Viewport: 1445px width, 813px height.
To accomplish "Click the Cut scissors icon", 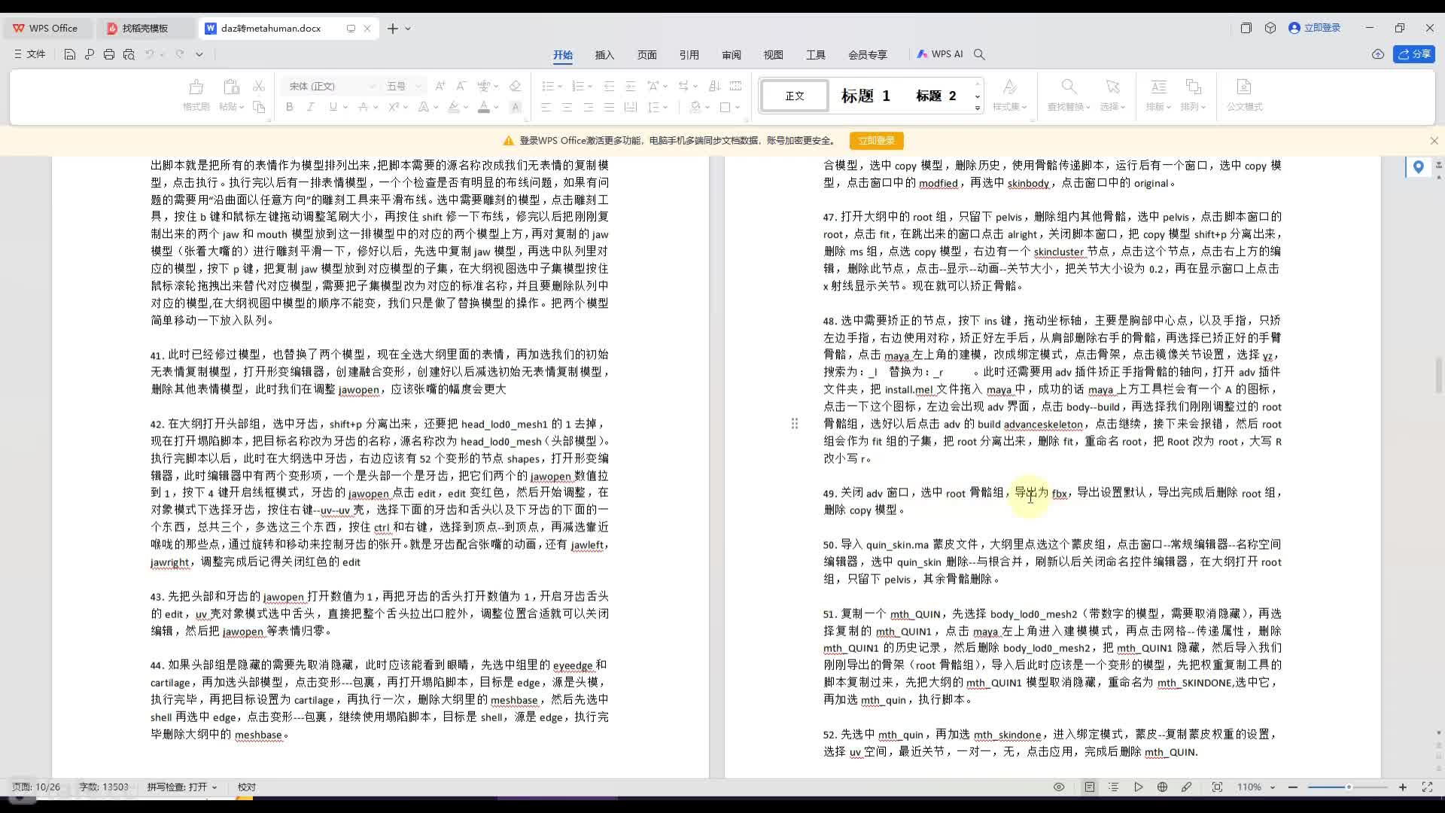I will click(x=259, y=87).
